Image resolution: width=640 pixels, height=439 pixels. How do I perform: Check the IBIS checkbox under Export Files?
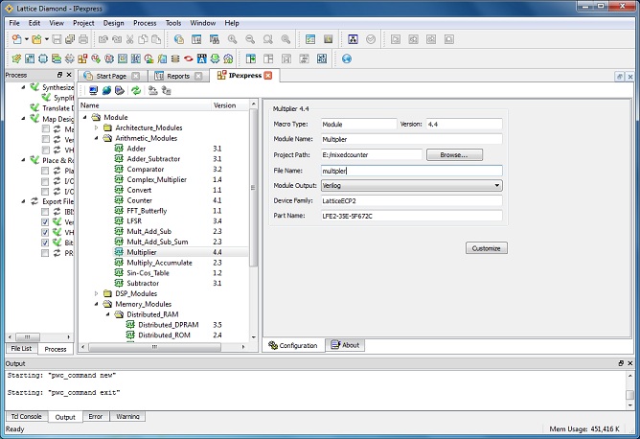pyautogui.click(x=46, y=212)
